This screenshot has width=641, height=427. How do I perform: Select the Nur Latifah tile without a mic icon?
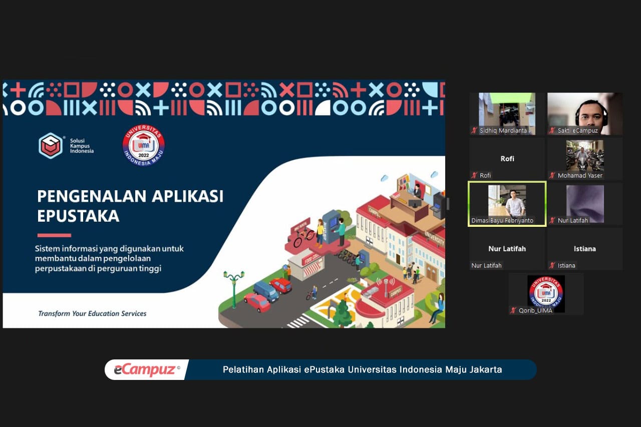[507, 249]
